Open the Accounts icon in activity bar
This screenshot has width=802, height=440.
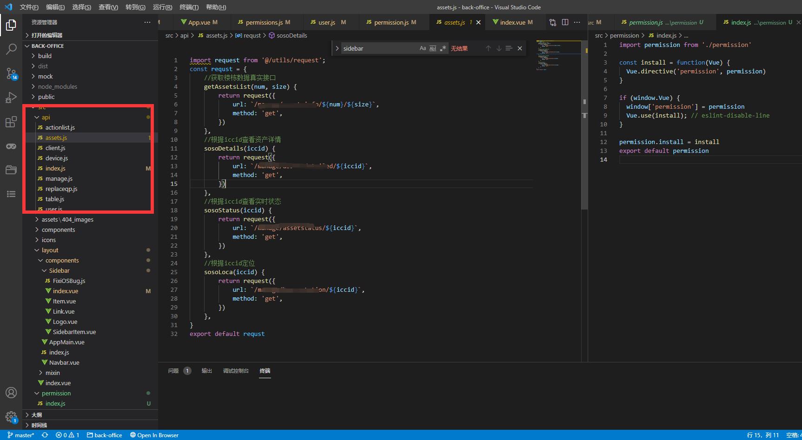[11, 393]
